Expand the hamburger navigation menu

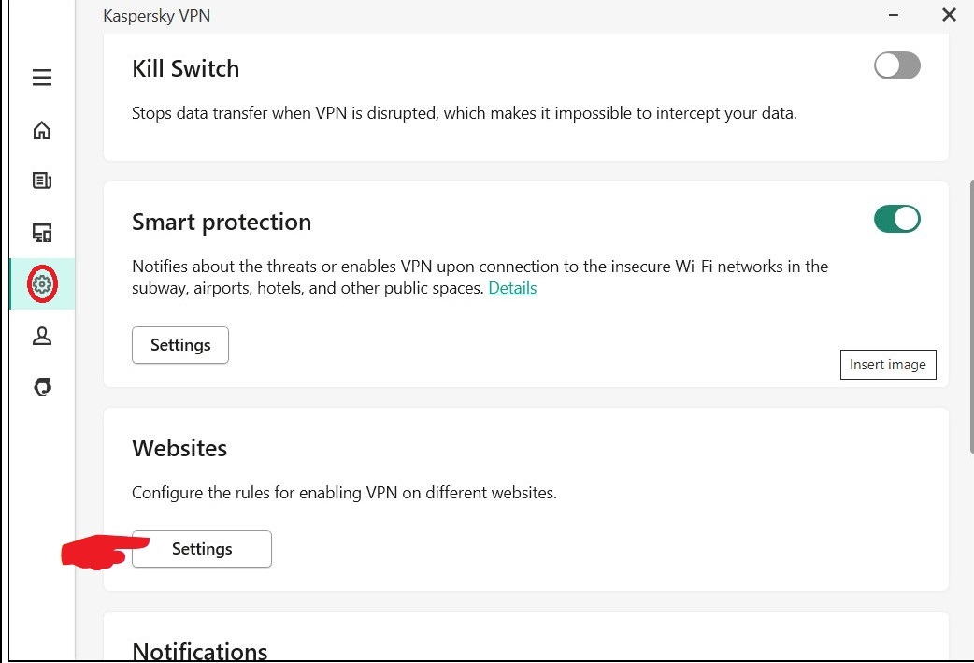click(42, 78)
